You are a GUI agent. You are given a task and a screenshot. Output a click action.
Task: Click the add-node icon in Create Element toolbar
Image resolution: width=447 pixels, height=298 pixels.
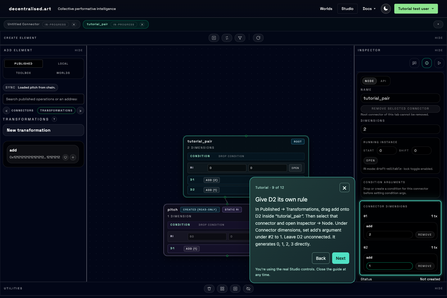coord(214,38)
